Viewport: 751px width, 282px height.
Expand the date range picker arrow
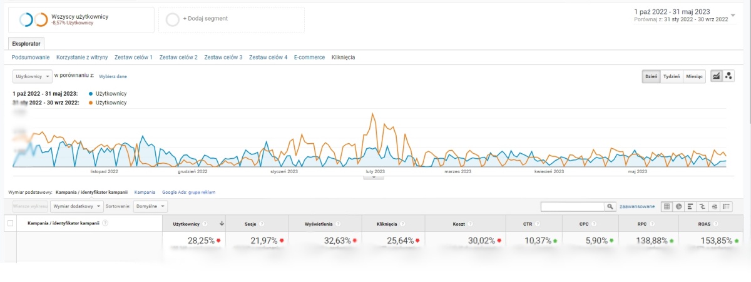click(733, 15)
